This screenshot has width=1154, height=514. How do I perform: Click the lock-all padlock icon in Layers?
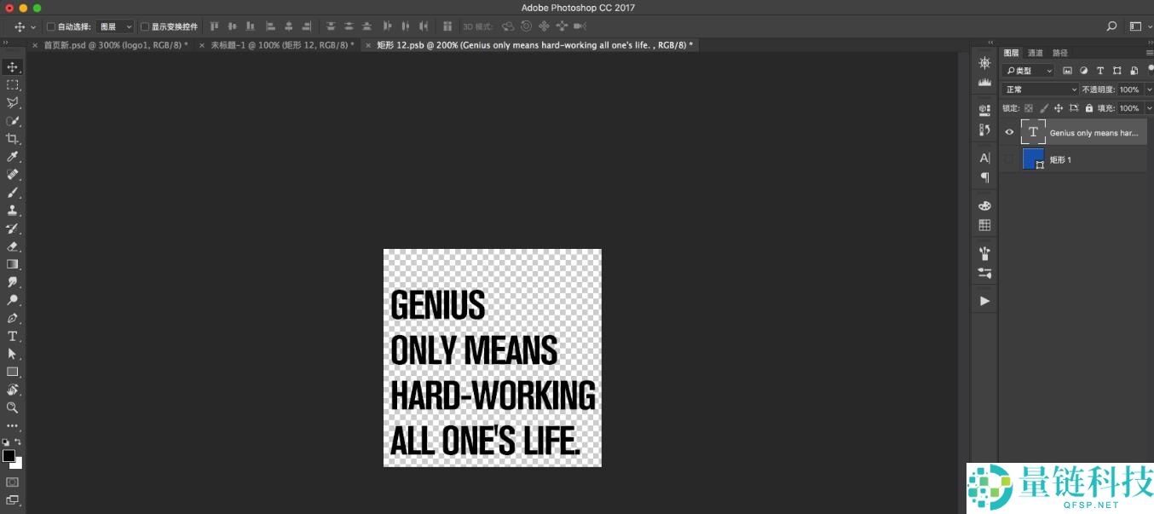1088,108
